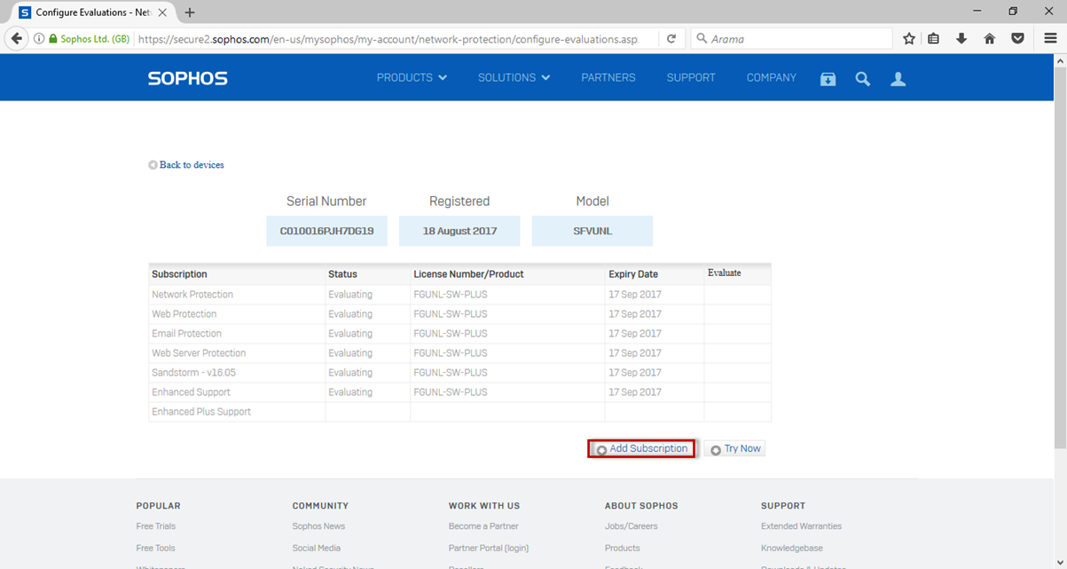1067x569 pixels.
Task: Select the Email Protection subscription row
Action: point(459,334)
